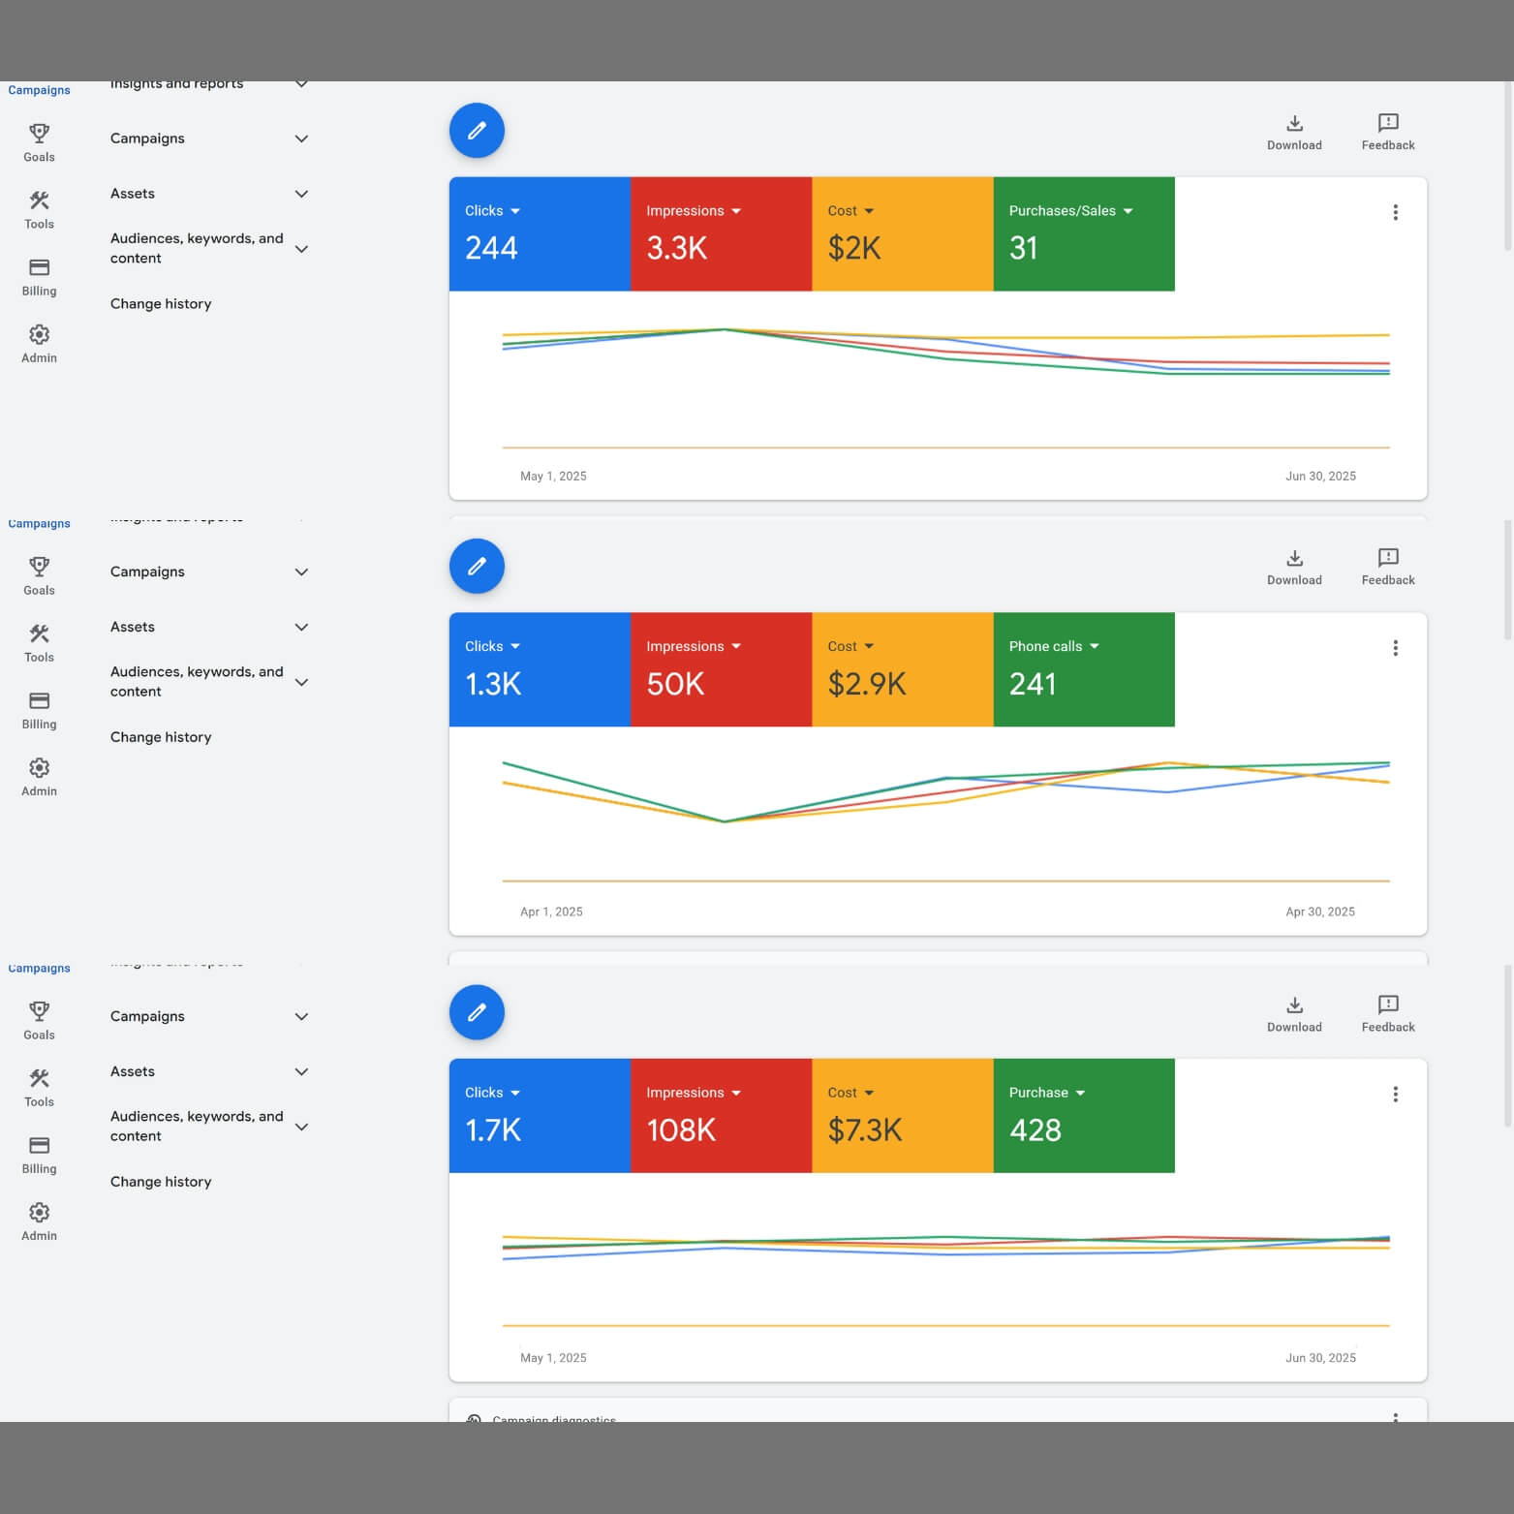Click the pencil edit button above the $7.3K scorecard
Image resolution: width=1514 pixels, height=1514 pixels.
pyautogui.click(x=477, y=1012)
